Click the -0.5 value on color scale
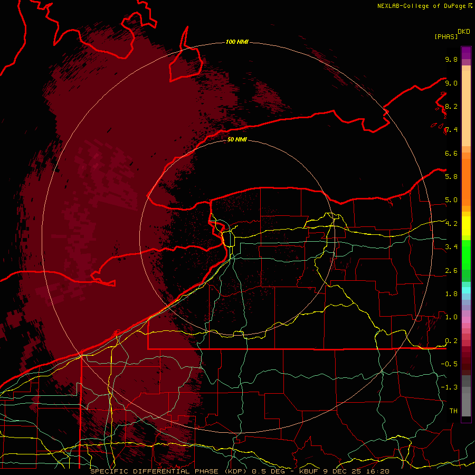475x475 pixels. click(x=449, y=364)
